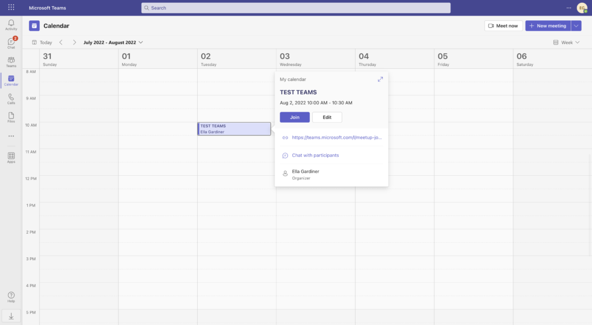Click the meeting time Aug 2, 2022 text
The image size is (592, 325).
tap(316, 103)
